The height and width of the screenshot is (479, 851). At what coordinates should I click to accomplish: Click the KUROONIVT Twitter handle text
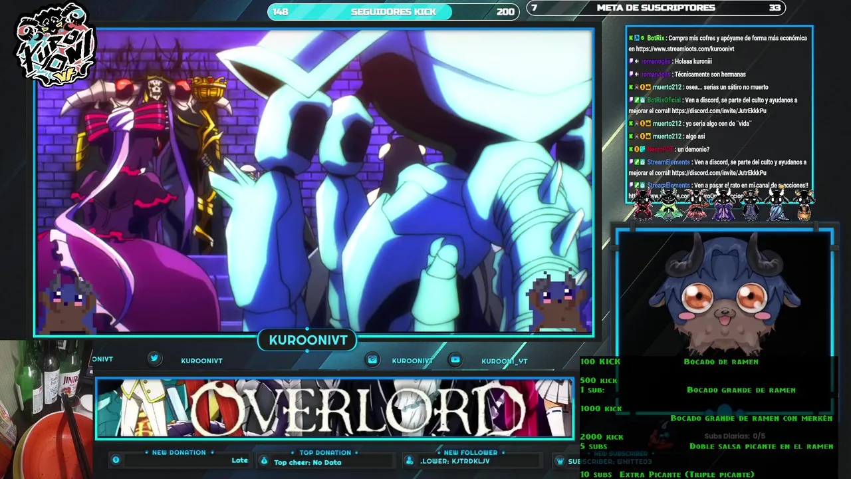[201, 361]
